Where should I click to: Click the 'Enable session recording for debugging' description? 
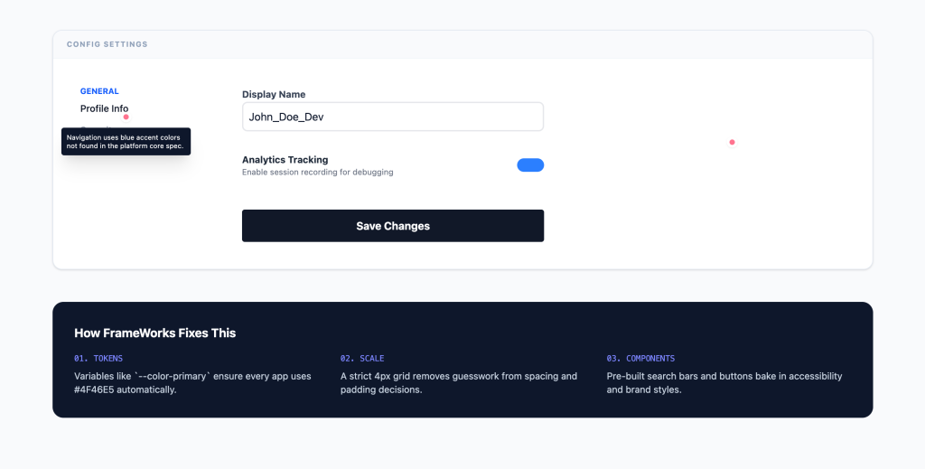[317, 172]
